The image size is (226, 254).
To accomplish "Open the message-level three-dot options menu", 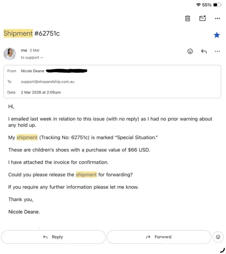I will coord(217,51).
